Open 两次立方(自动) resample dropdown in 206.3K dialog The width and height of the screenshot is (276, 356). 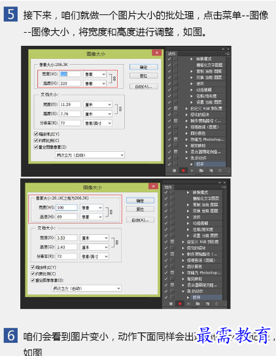click(x=90, y=155)
